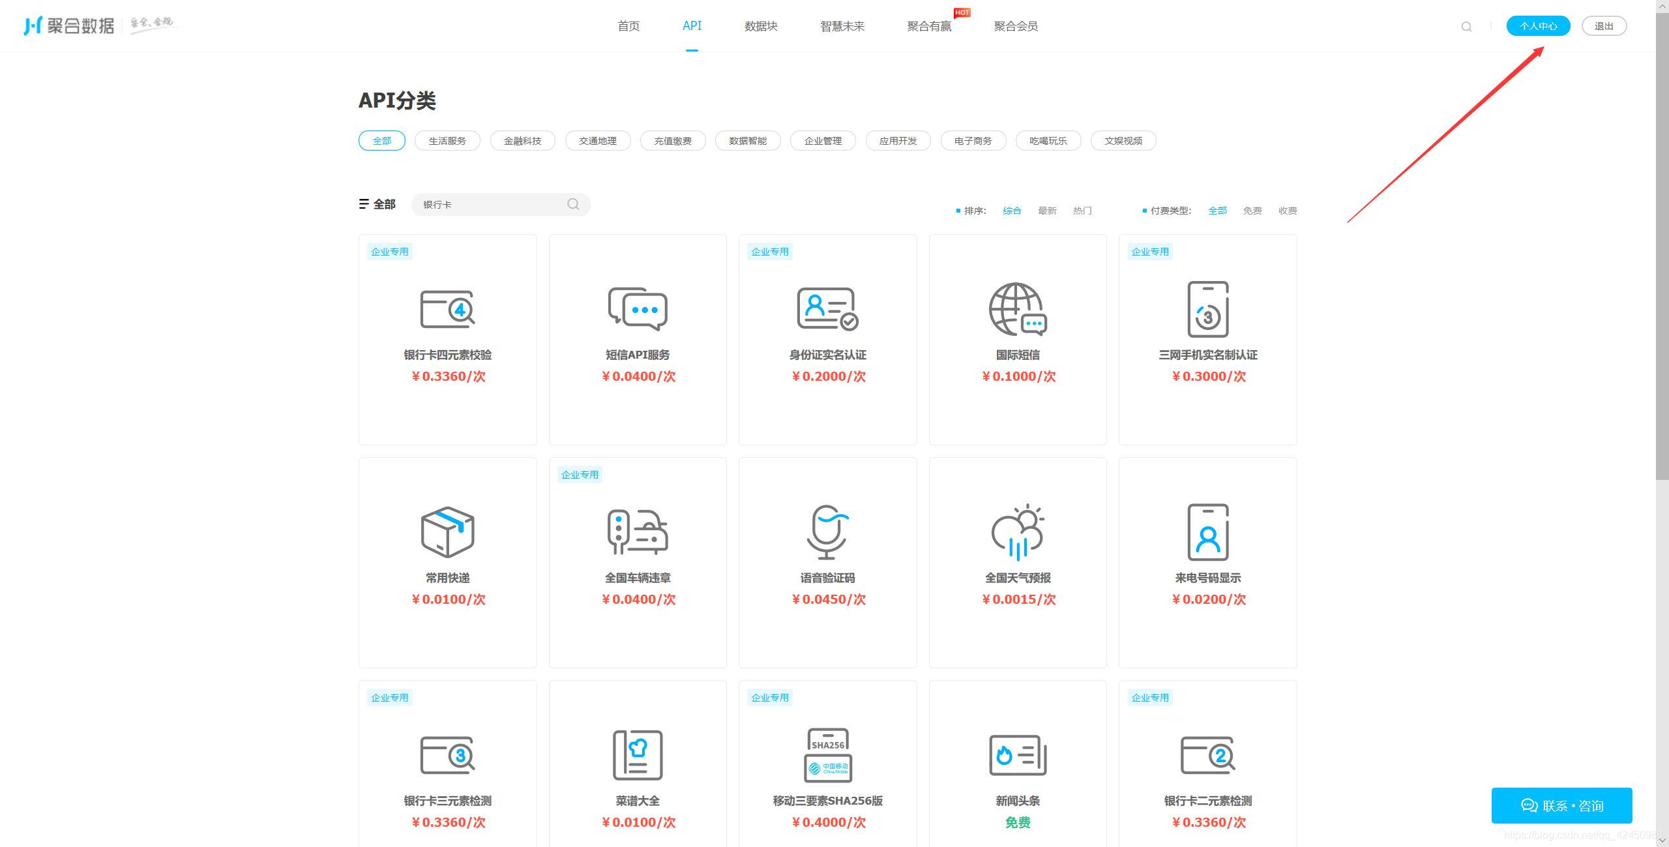Click the national vehicle violation icon
The height and width of the screenshot is (847, 1669).
pos(638,532)
